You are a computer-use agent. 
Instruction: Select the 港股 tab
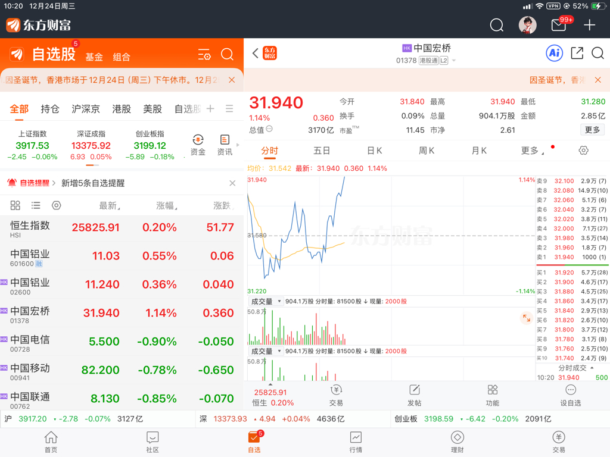pos(122,109)
